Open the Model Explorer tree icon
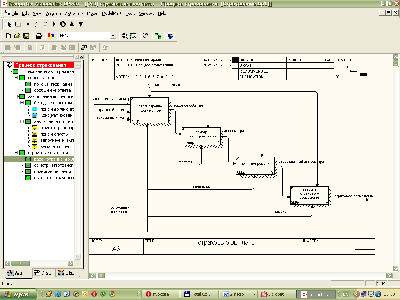 click(158, 36)
